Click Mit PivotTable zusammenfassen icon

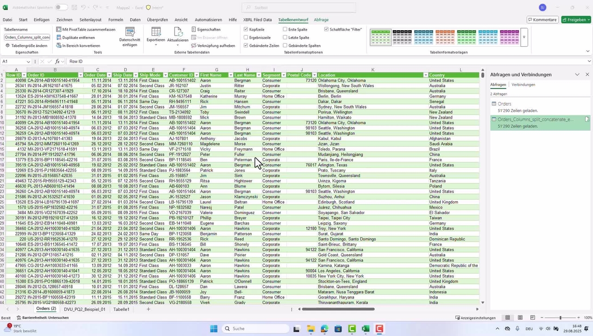click(59, 29)
